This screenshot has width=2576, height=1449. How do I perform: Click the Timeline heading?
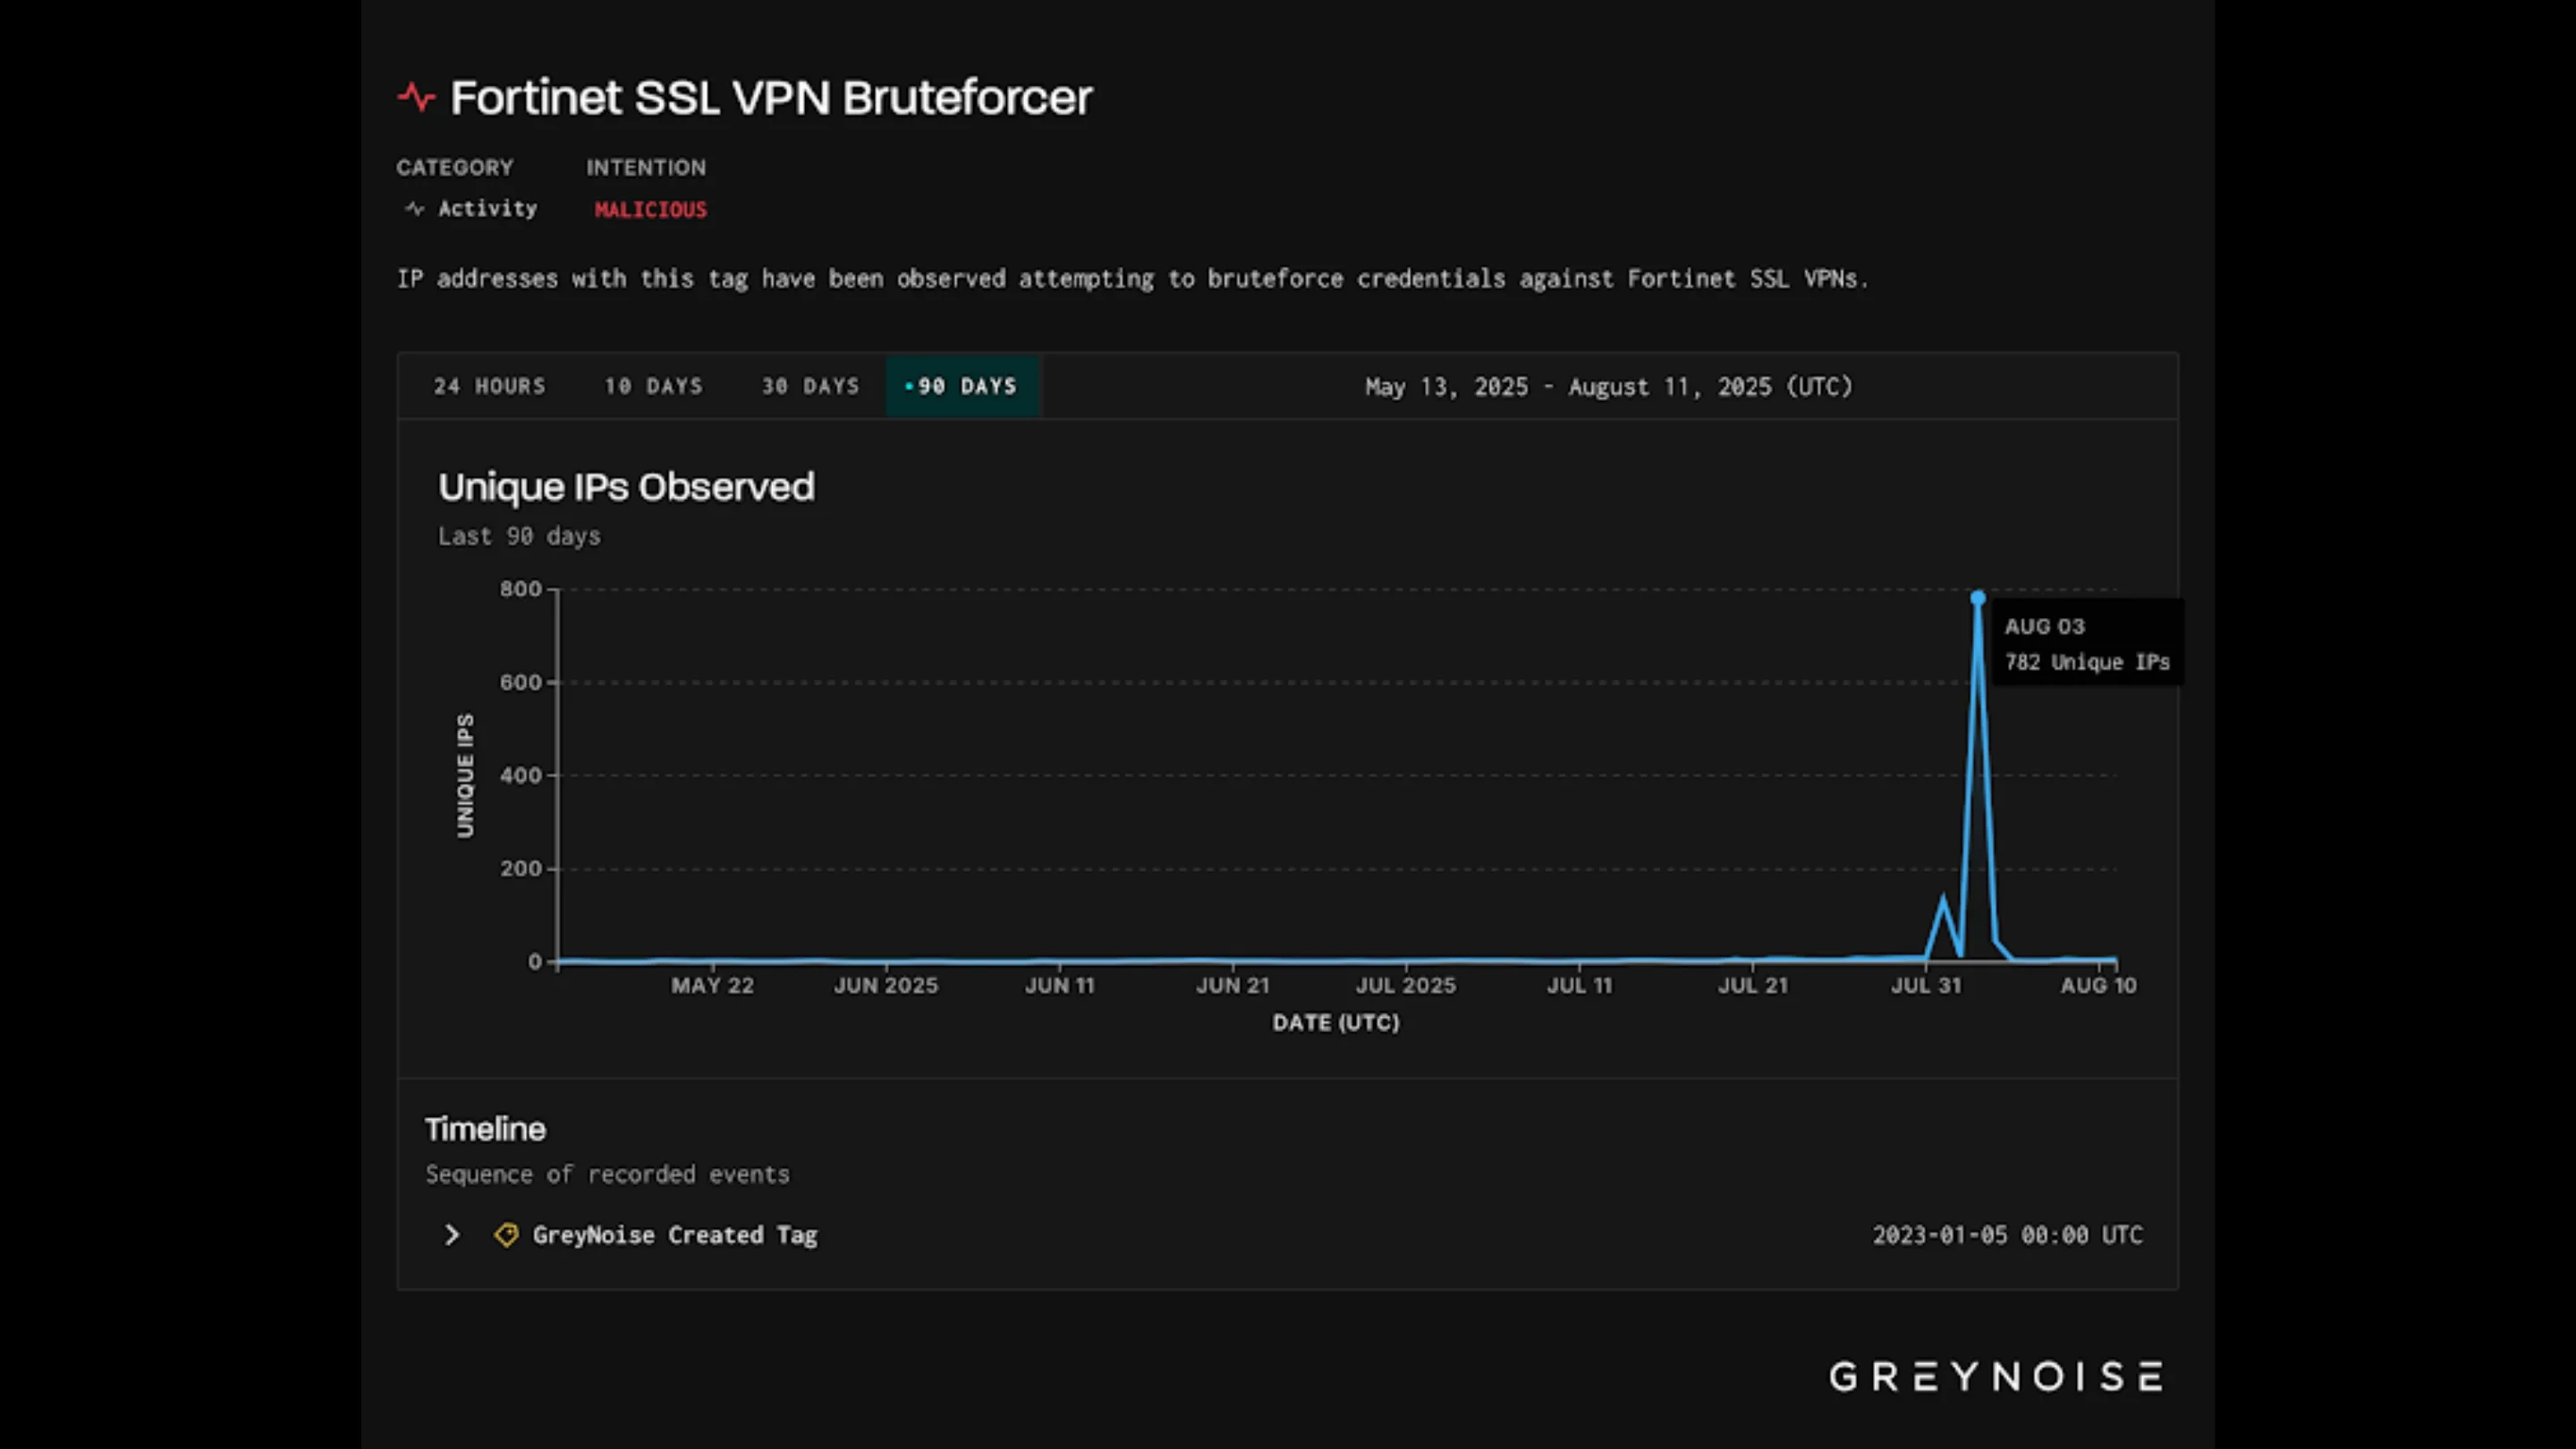point(485,1129)
